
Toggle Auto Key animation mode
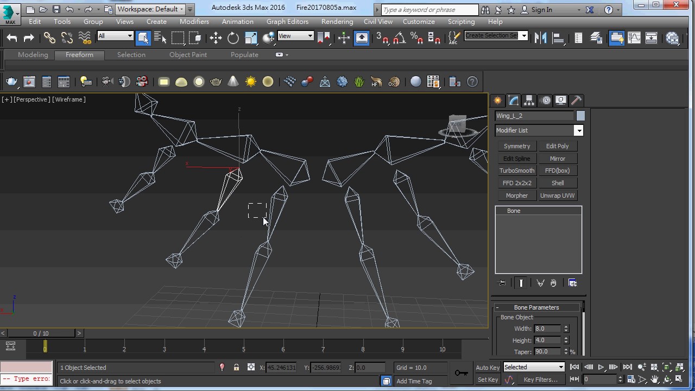[488, 368]
